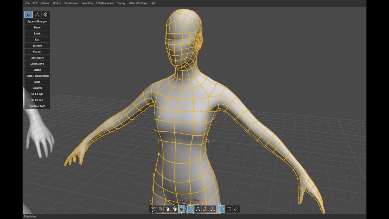Click the Selection menu item
The height and width of the screenshot is (219, 389).
tap(87, 3)
